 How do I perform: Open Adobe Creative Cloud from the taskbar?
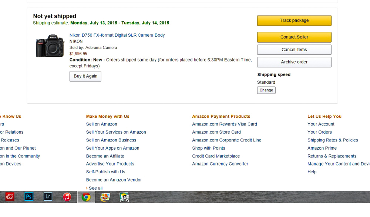click(10, 197)
